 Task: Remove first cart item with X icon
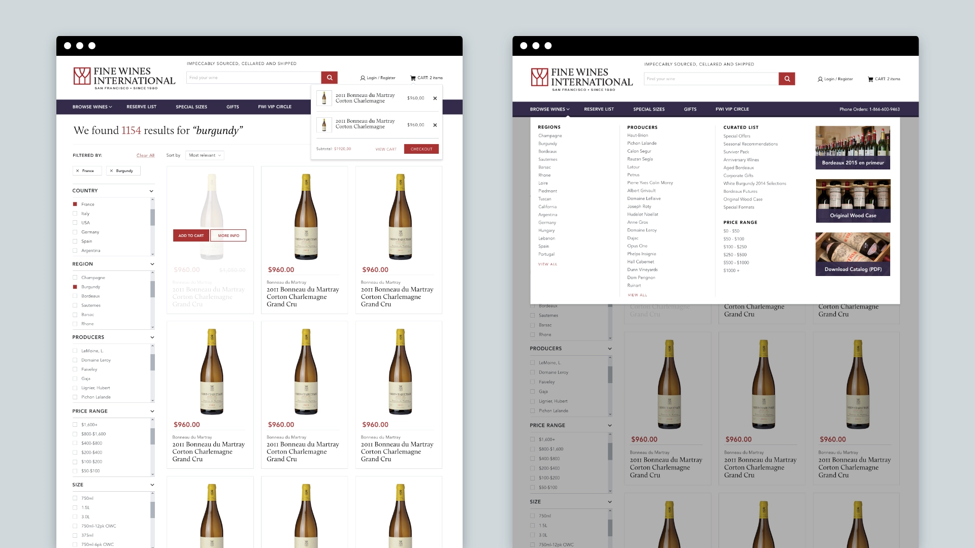(x=435, y=98)
